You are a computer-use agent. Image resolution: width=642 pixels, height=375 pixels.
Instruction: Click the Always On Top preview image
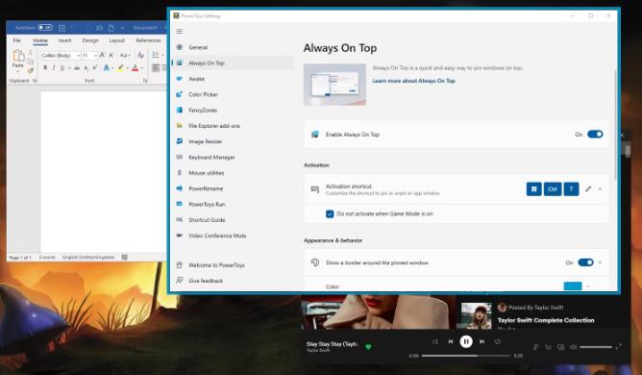pyautogui.click(x=334, y=85)
